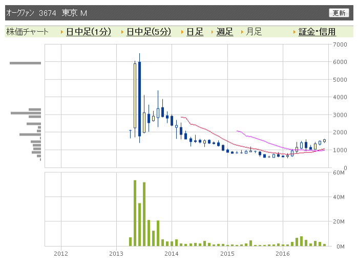Switch to 日中足(5分) chart

tap(149, 32)
